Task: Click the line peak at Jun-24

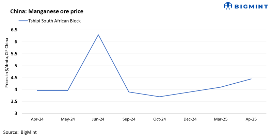Action: [98, 35]
